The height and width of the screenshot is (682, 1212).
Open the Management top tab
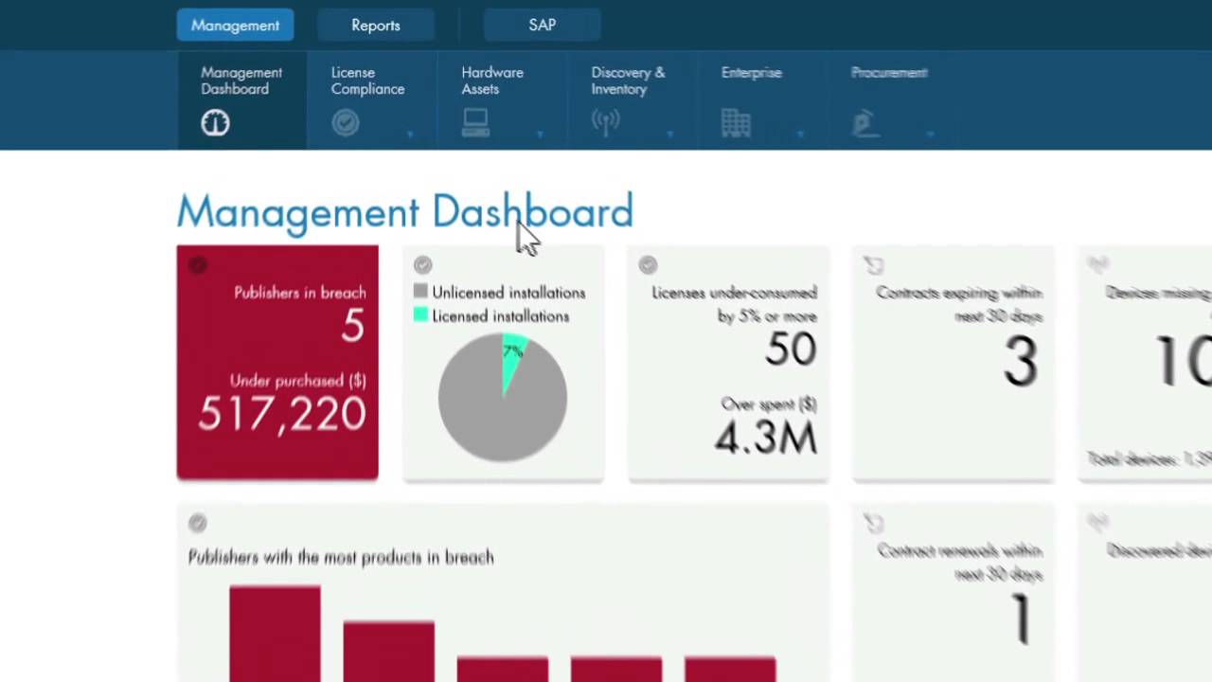(235, 26)
